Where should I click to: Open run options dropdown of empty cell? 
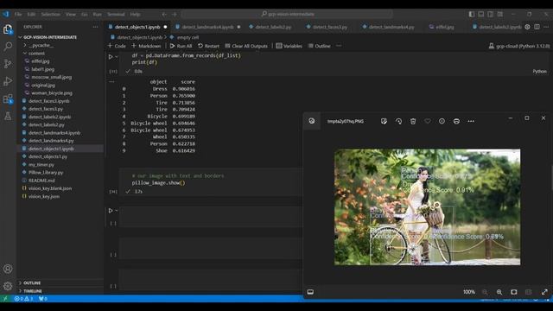(x=117, y=211)
